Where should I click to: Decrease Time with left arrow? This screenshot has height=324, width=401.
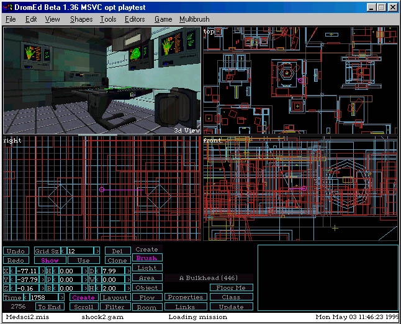coord(25,297)
